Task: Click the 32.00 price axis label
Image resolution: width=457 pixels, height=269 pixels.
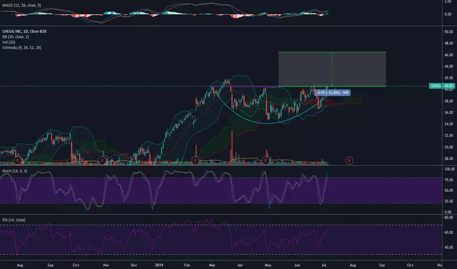Action: [449, 135]
